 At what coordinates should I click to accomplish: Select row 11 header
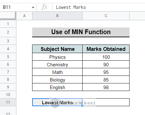click(x=8, y=102)
